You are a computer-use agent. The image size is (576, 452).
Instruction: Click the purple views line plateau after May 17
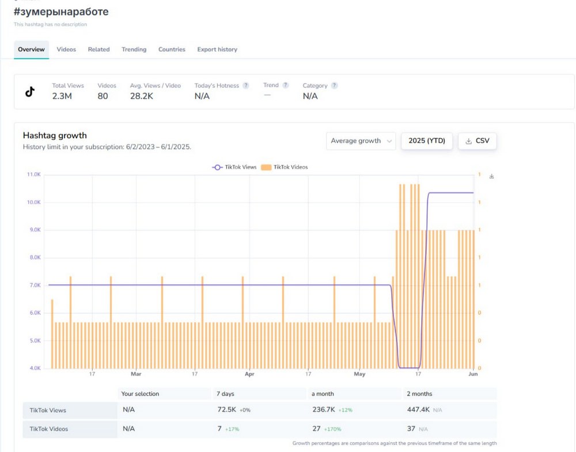click(450, 193)
